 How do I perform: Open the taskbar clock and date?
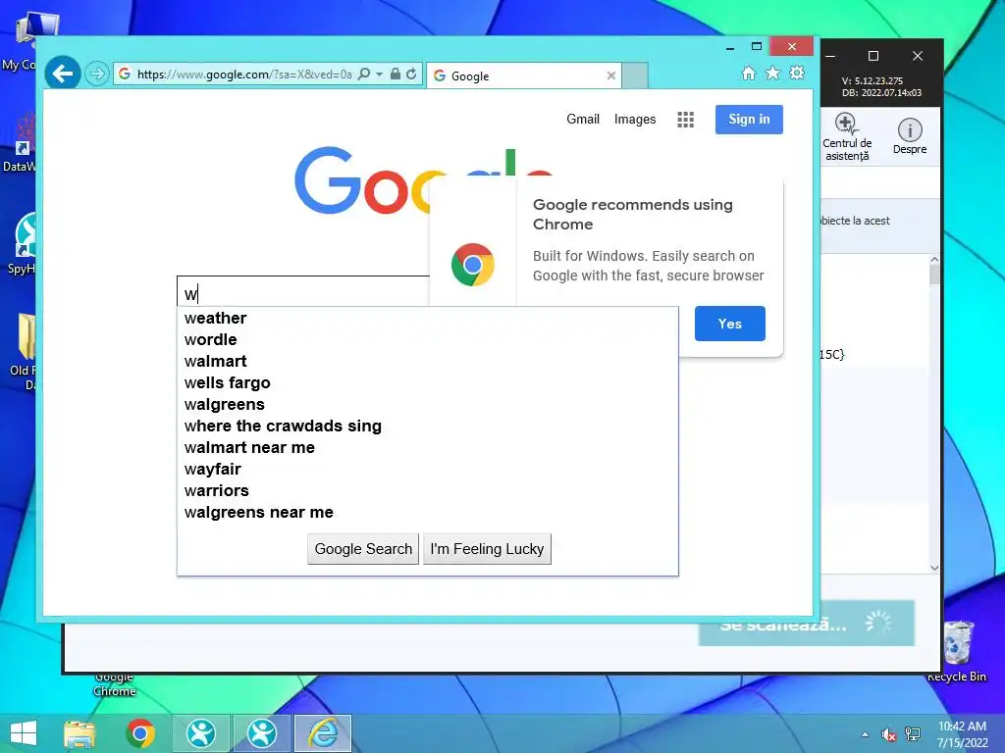[962, 734]
